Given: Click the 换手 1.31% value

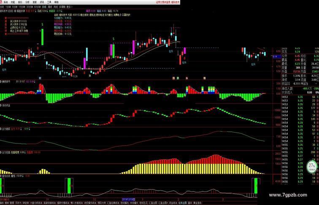Looking at the screenshot, I should 297,76.
